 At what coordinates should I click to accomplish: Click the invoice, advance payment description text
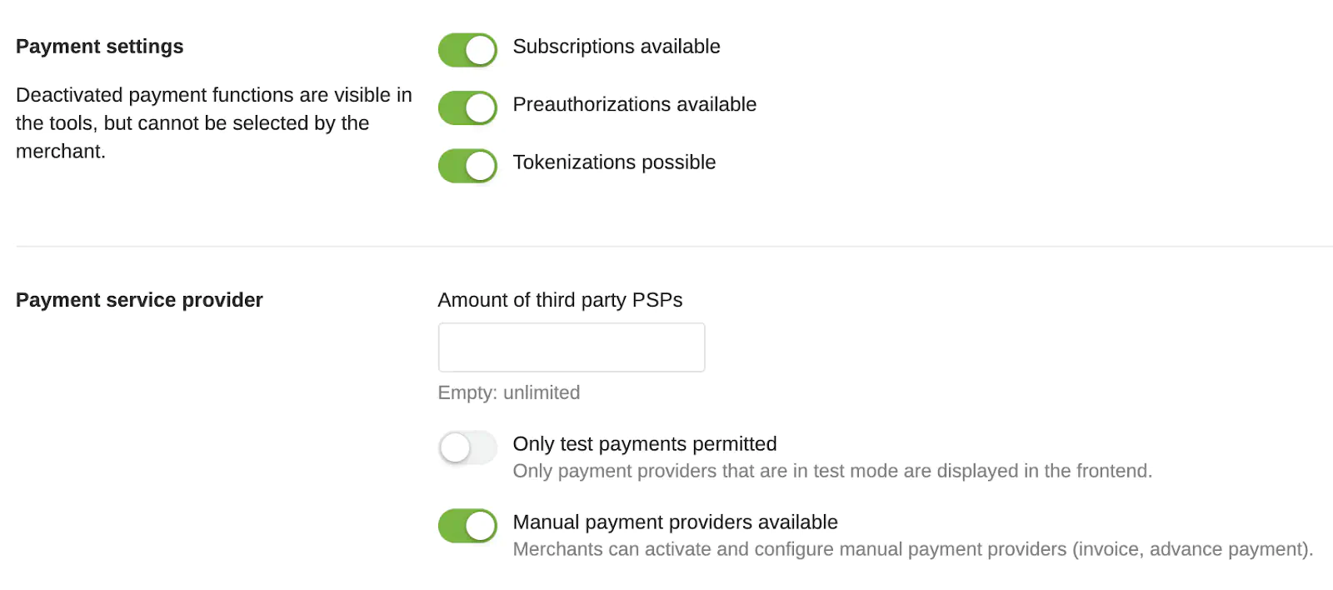[912, 549]
